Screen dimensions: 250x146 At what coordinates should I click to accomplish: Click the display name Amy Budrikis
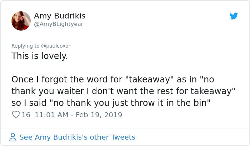pos(60,16)
